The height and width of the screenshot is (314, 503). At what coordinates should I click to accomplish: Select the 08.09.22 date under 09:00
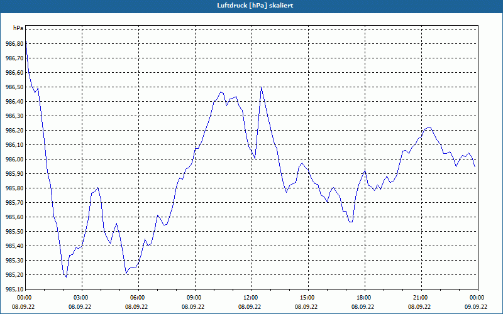point(193,307)
